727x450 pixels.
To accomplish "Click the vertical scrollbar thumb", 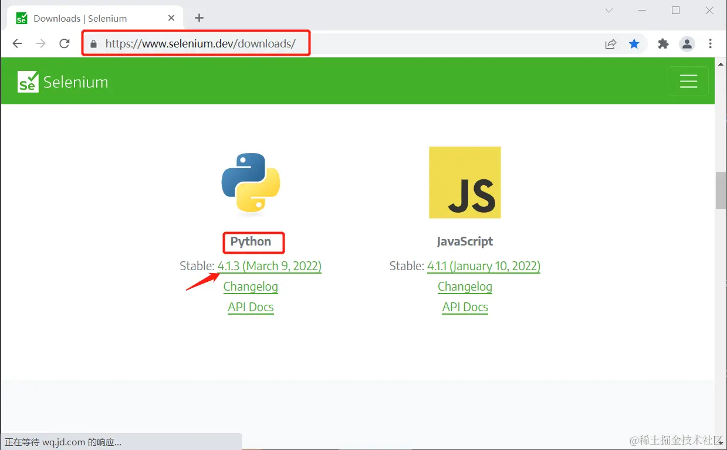I will [x=721, y=190].
